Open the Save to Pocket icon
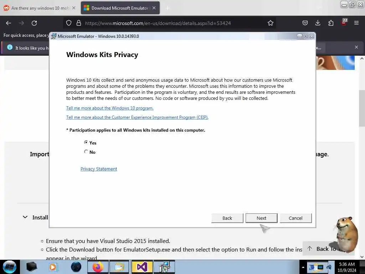365x274 pixels. [305, 23]
